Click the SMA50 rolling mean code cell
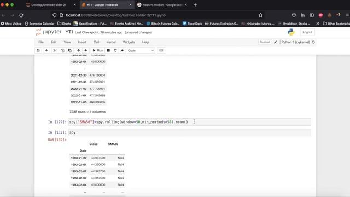 [x=189, y=122]
